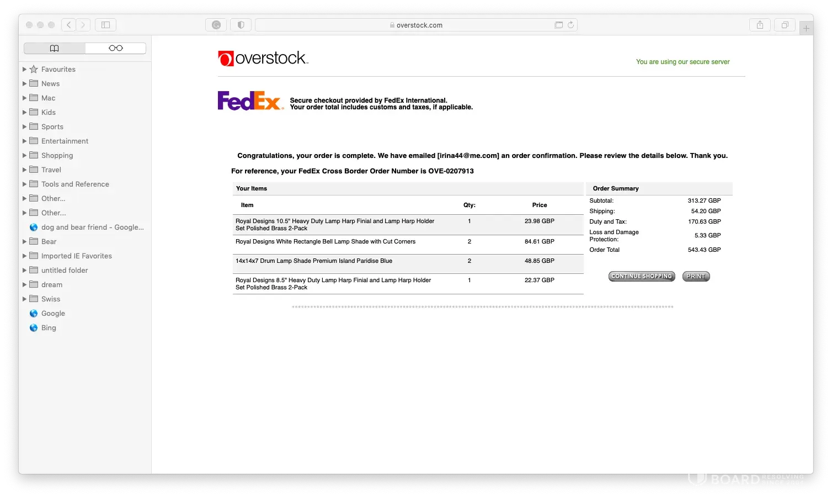Click the globe icon beside Bing bookmark
The height and width of the screenshot is (497, 832).
[x=34, y=327]
